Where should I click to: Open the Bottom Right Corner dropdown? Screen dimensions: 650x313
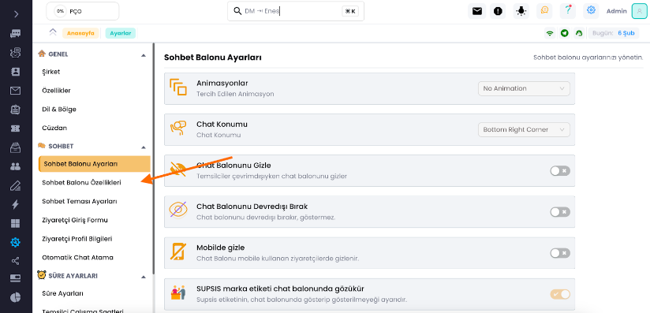point(524,130)
